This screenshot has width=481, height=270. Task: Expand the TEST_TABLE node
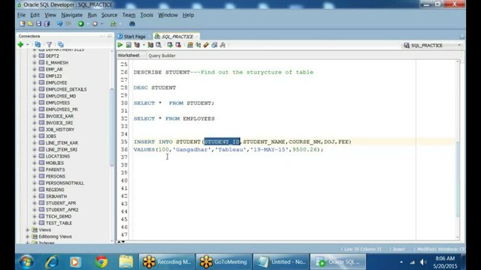point(35,223)
